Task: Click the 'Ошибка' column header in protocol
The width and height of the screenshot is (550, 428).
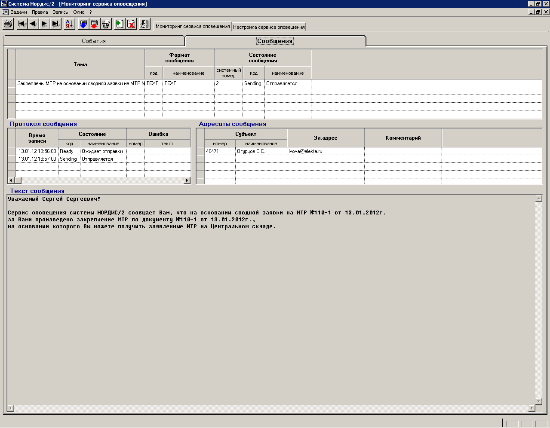Action: click(158, 134)
